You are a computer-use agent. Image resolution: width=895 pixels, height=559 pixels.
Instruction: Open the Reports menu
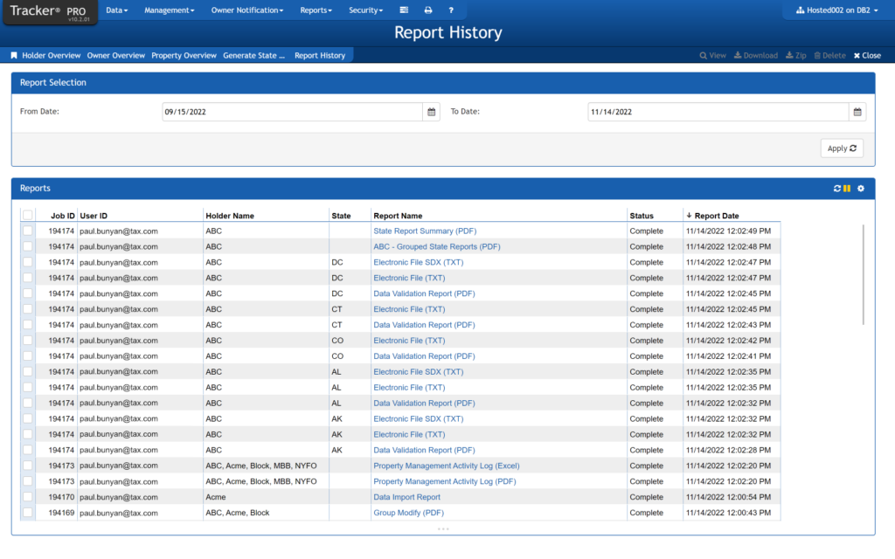(x=316, y=10)
